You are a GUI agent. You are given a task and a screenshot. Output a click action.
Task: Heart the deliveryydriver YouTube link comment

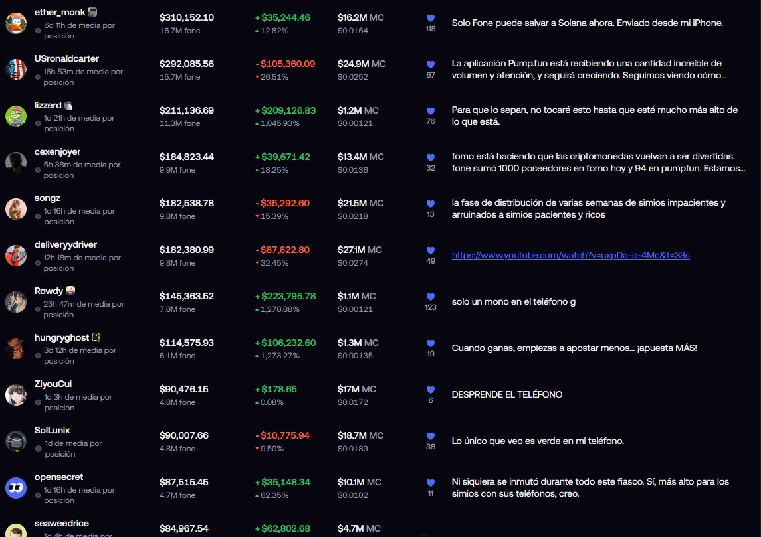click(x=431, y=250)
